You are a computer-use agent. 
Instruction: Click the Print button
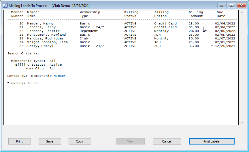point(19,141)
